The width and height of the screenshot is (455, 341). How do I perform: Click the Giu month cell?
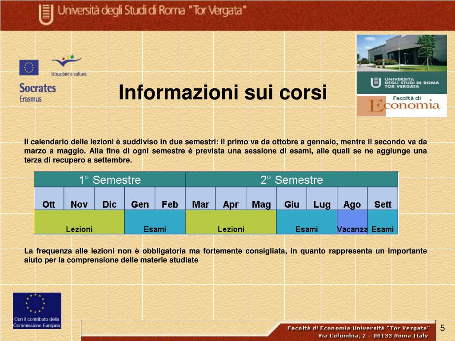291,198
